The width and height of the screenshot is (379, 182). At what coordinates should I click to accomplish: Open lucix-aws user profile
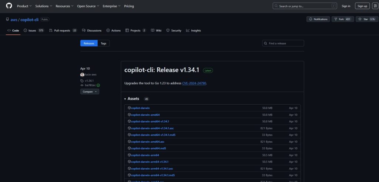pos(91,75)
